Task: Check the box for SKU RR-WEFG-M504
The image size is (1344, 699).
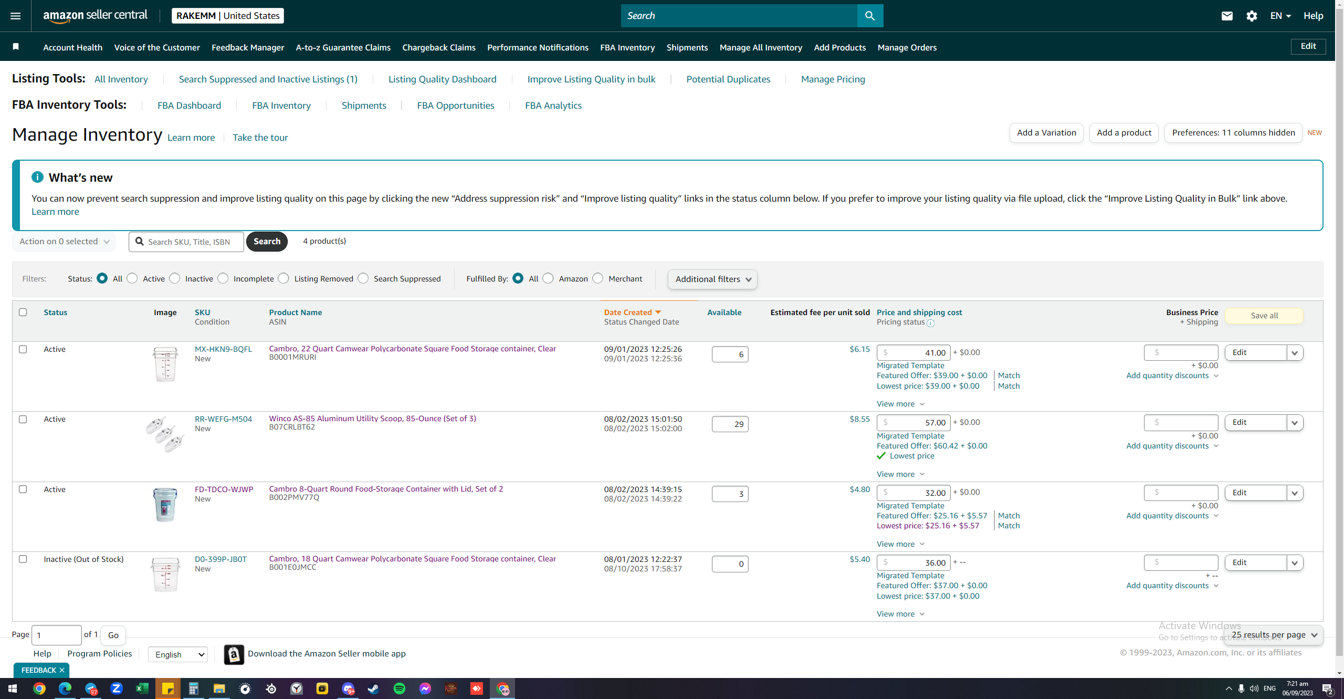Action: [23, 419]
